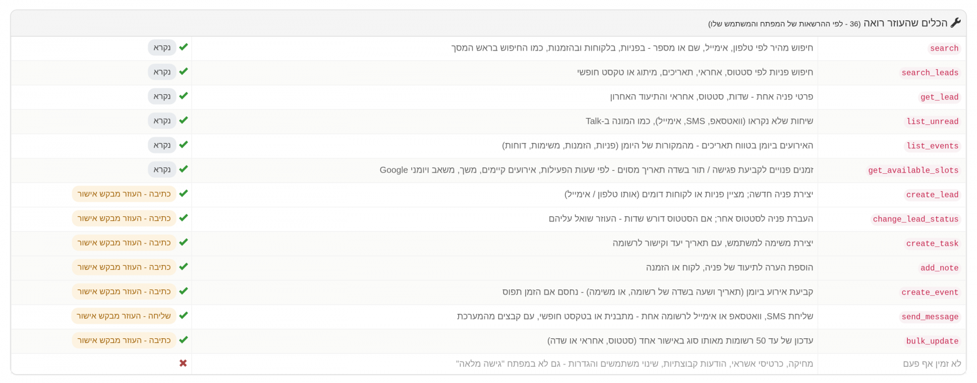Click the 'change_lead_status' tool name
This screenshot has height=383, width=977.
(915, 219)
